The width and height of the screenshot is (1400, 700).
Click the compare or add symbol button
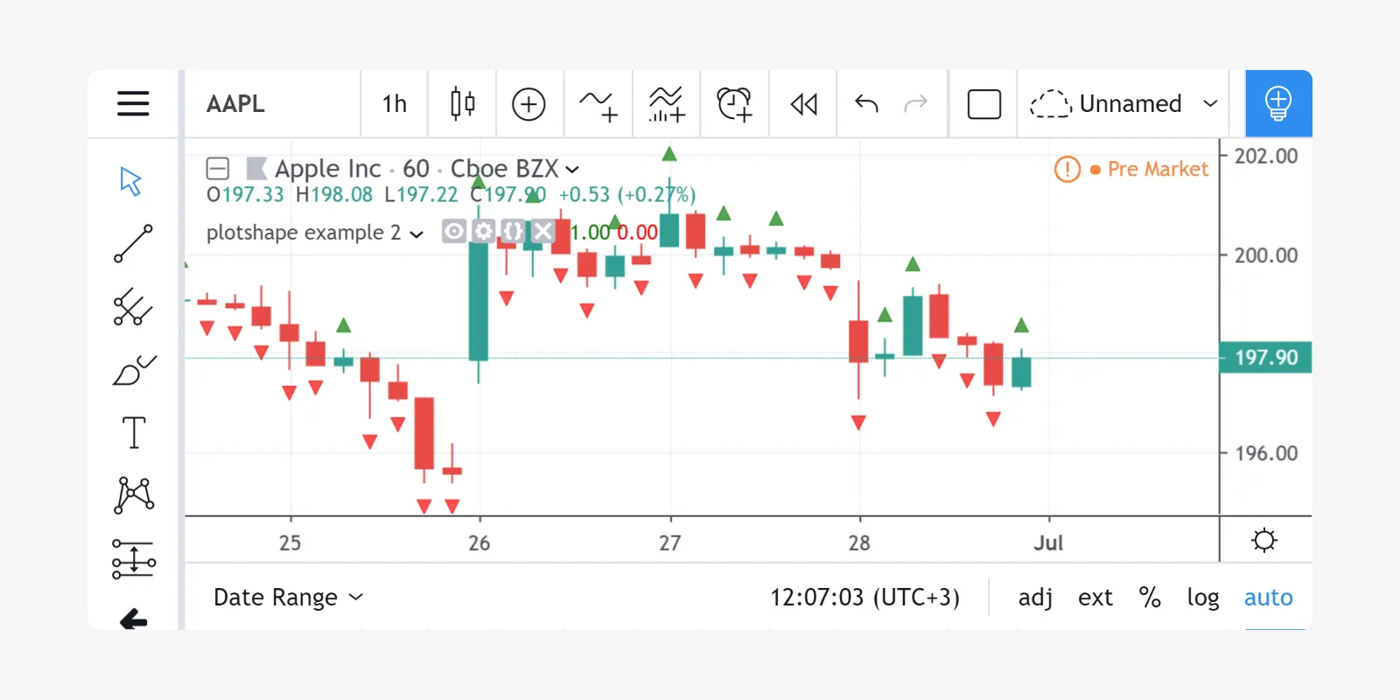528,103
